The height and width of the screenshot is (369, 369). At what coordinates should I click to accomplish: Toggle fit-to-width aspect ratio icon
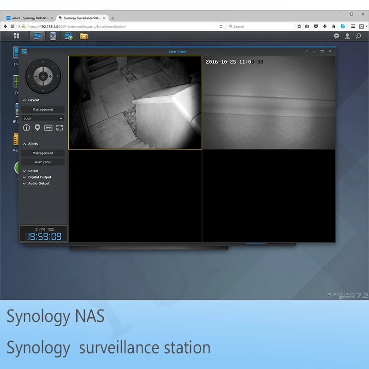coord(48,128)
